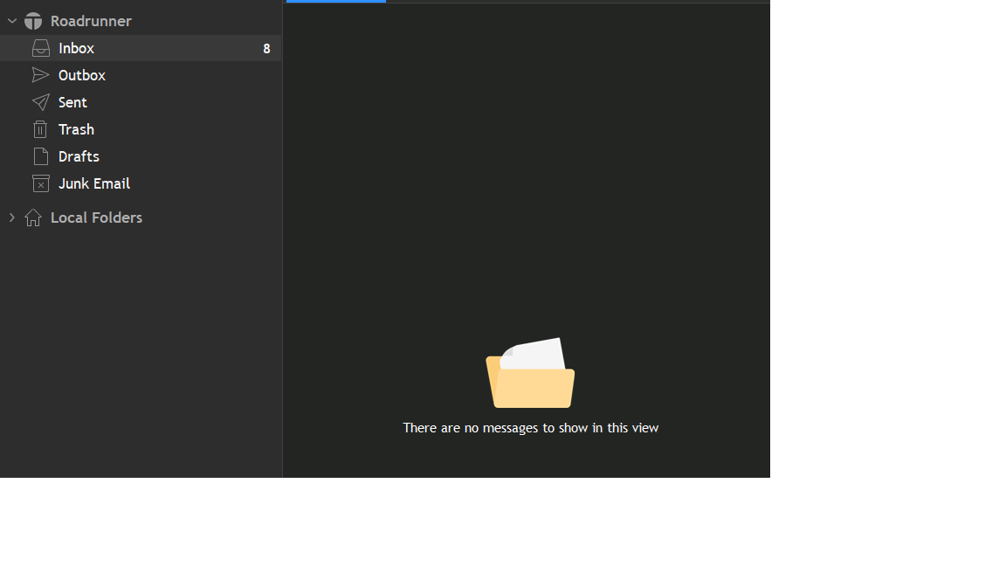
Task: Open the Inbox folder label
Action: 76,48
